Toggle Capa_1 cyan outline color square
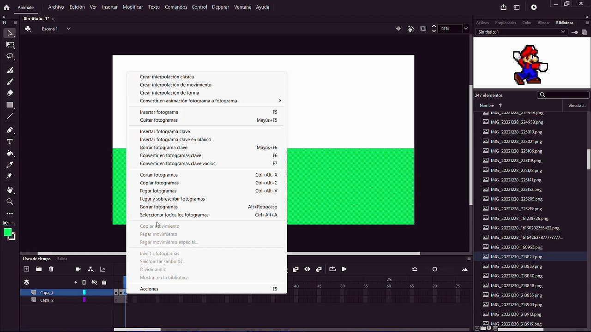This screenshot has width=591, height=332. coord(84,292)
